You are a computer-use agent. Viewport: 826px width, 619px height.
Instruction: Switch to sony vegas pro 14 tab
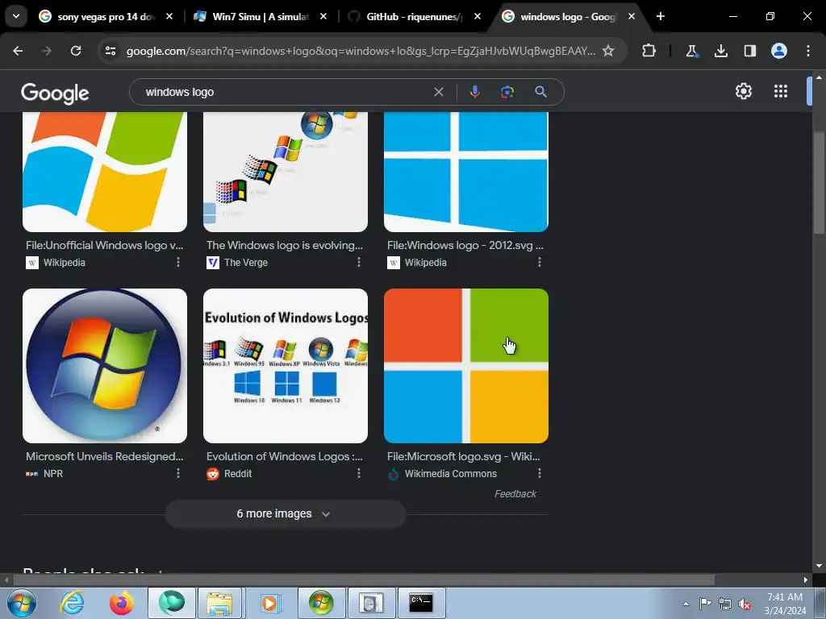tap(106, 16)
